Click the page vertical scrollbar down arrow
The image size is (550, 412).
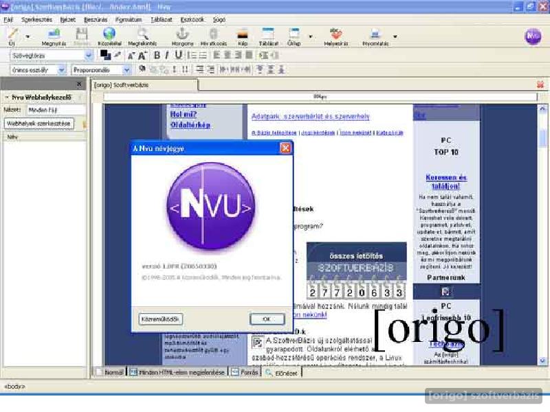(x=542, y=360)
